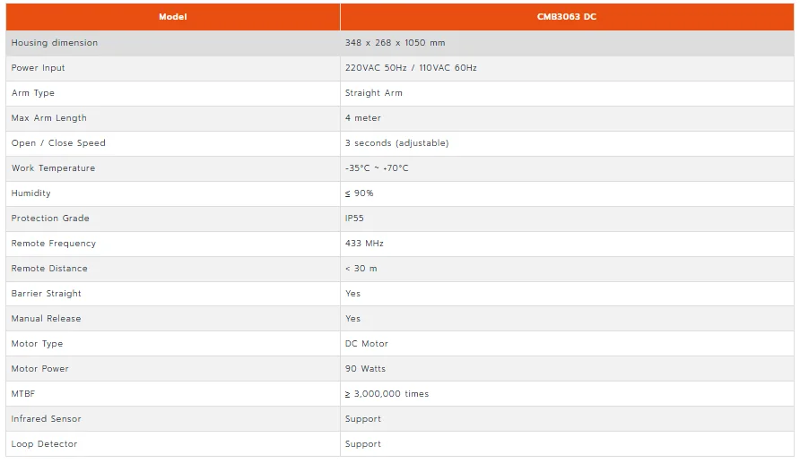
Task: Click the 90 Watts motor power value
Action: [x=365, y=369]
